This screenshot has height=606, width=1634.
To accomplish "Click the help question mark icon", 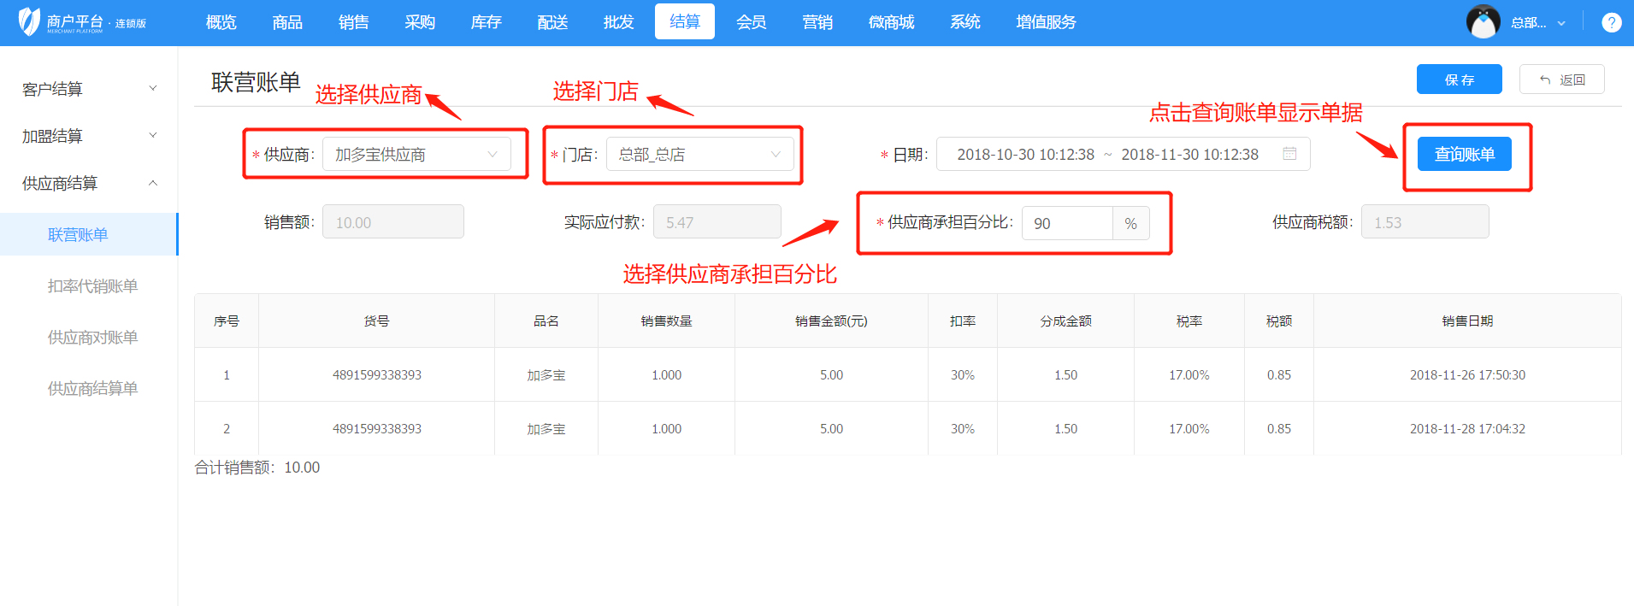I will coord(1611,23).
